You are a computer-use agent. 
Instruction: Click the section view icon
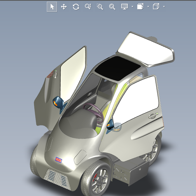(x=140, y=6)
